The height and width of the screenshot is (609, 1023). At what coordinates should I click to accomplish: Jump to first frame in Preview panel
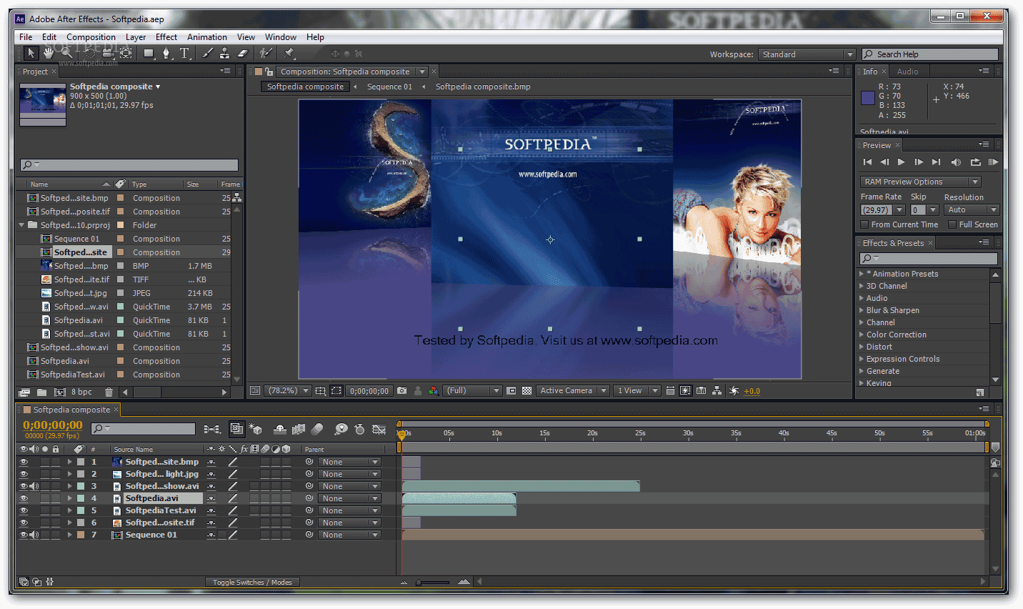click(867, 162)
